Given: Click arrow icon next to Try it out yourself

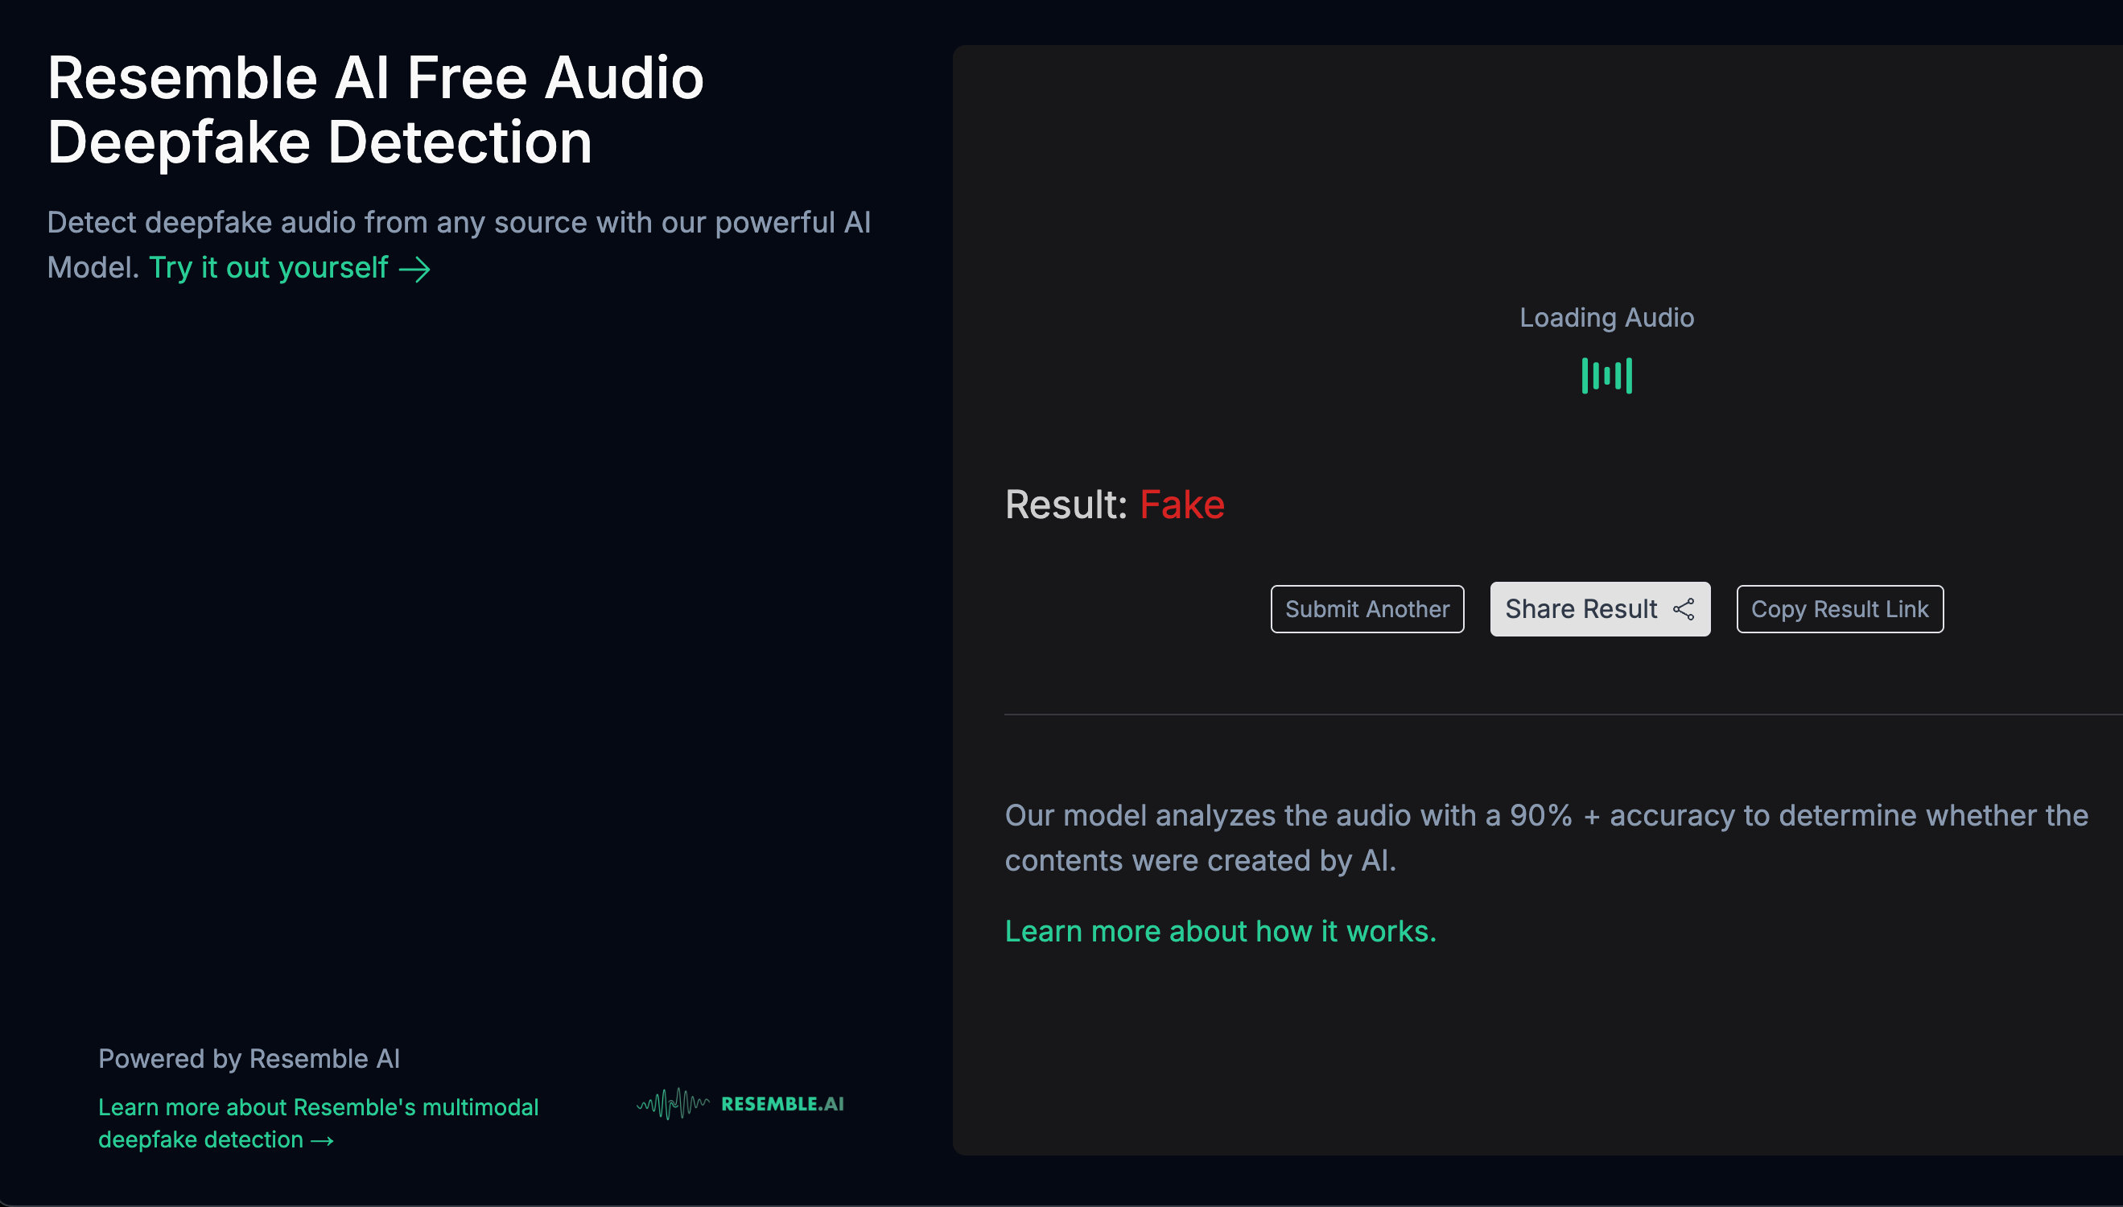Looking at the screenshot, I should (x=414, y=269).
